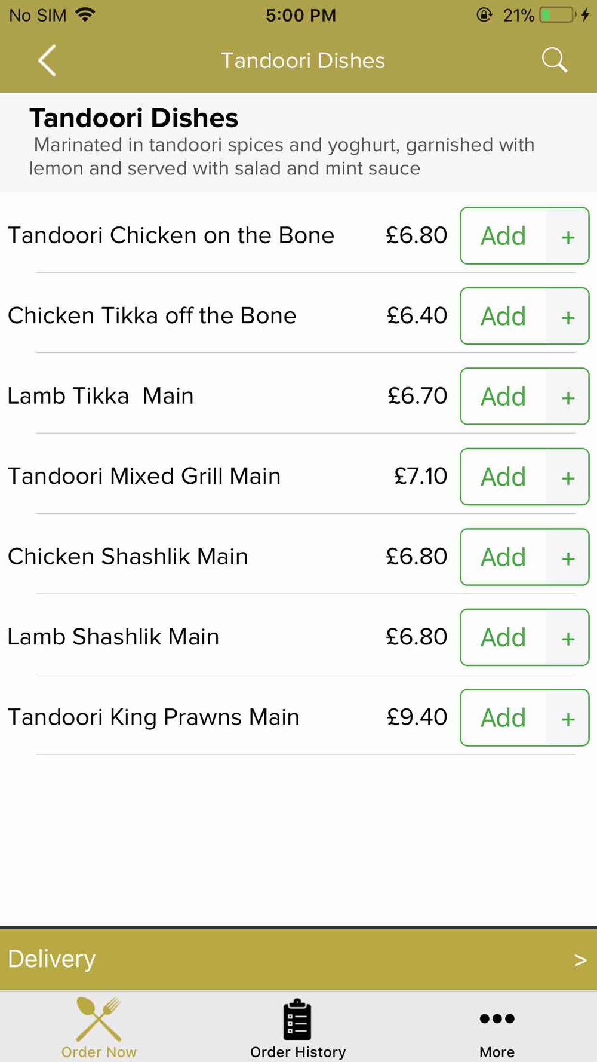This screenshot has height=1062, width=597.
Task: Add Tandoori King Prawns Main
Action: [503, 718]
